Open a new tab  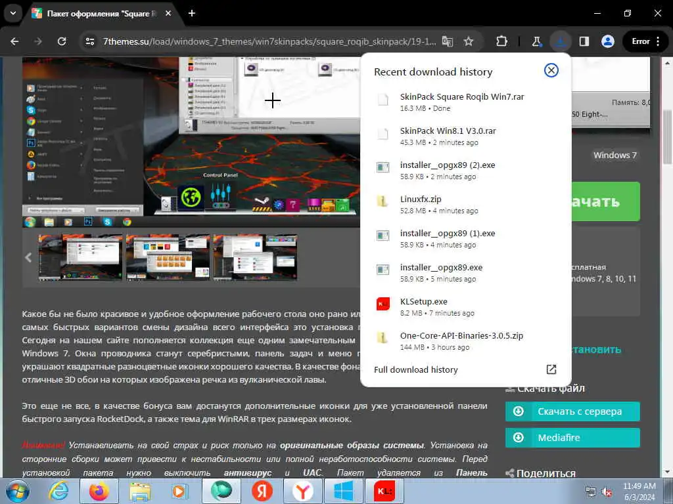point(192,13)
